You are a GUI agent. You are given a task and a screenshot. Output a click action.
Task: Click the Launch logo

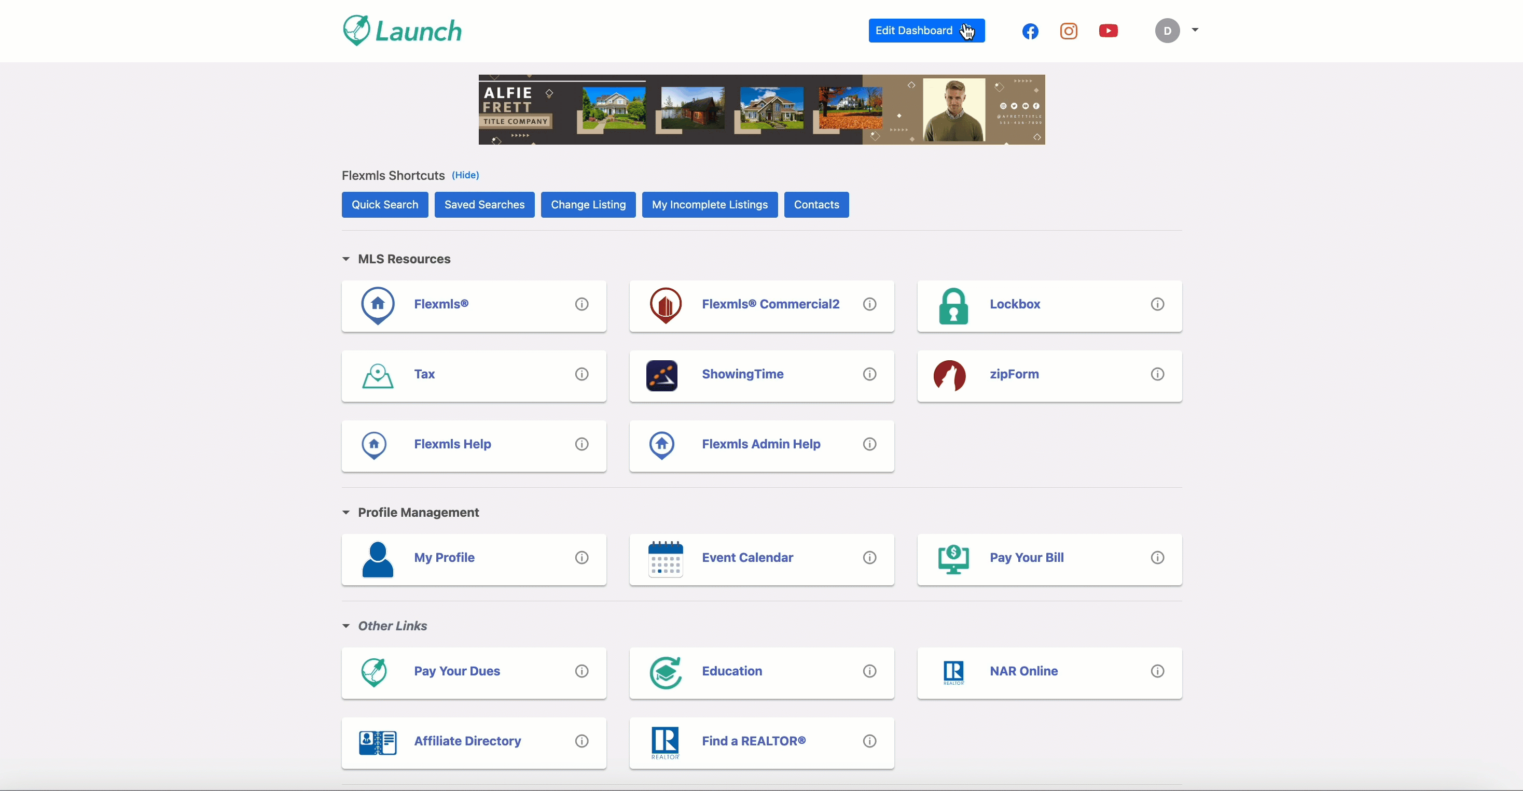402,31
